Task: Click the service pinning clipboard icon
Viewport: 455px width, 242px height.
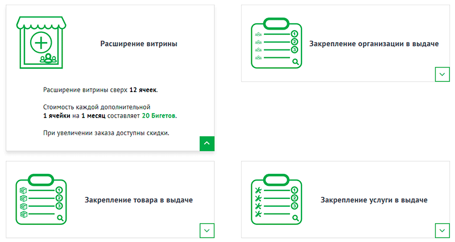Action: 276,199
